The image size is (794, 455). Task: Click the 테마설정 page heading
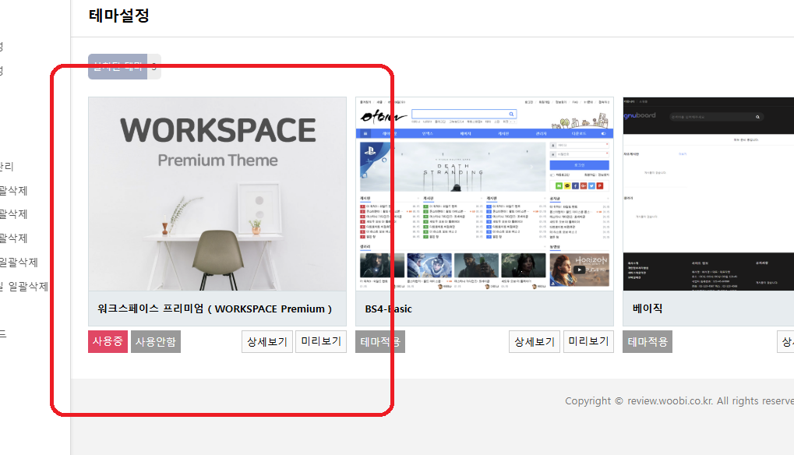point(119,15)
